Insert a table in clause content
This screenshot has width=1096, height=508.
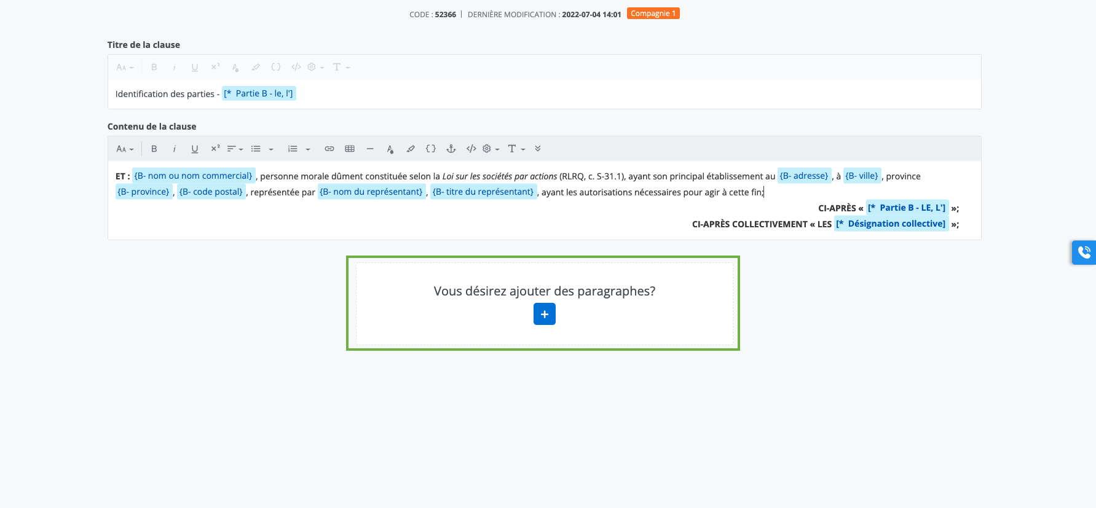(350, 149)
